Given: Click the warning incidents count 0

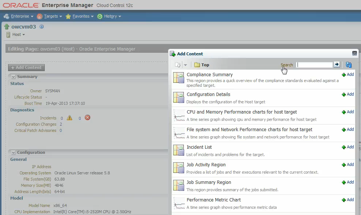Looking at the screenshot, I should (x=62, y=118).
